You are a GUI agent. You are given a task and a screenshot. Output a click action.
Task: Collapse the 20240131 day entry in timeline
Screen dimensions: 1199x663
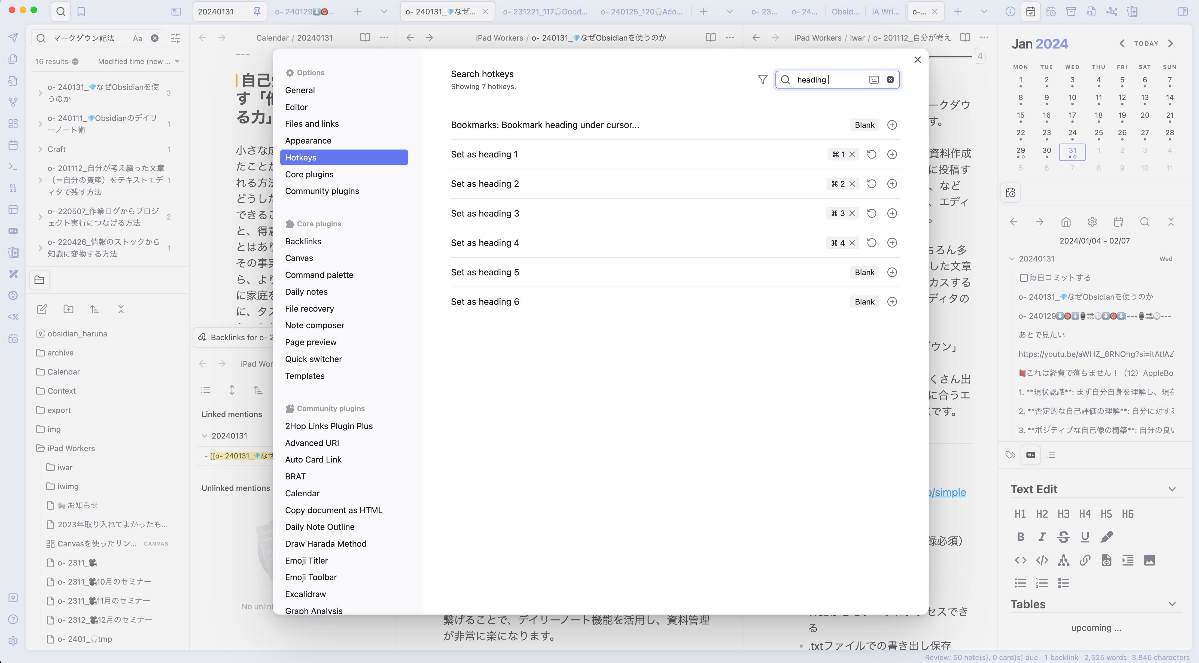[x=1011, y=259]
